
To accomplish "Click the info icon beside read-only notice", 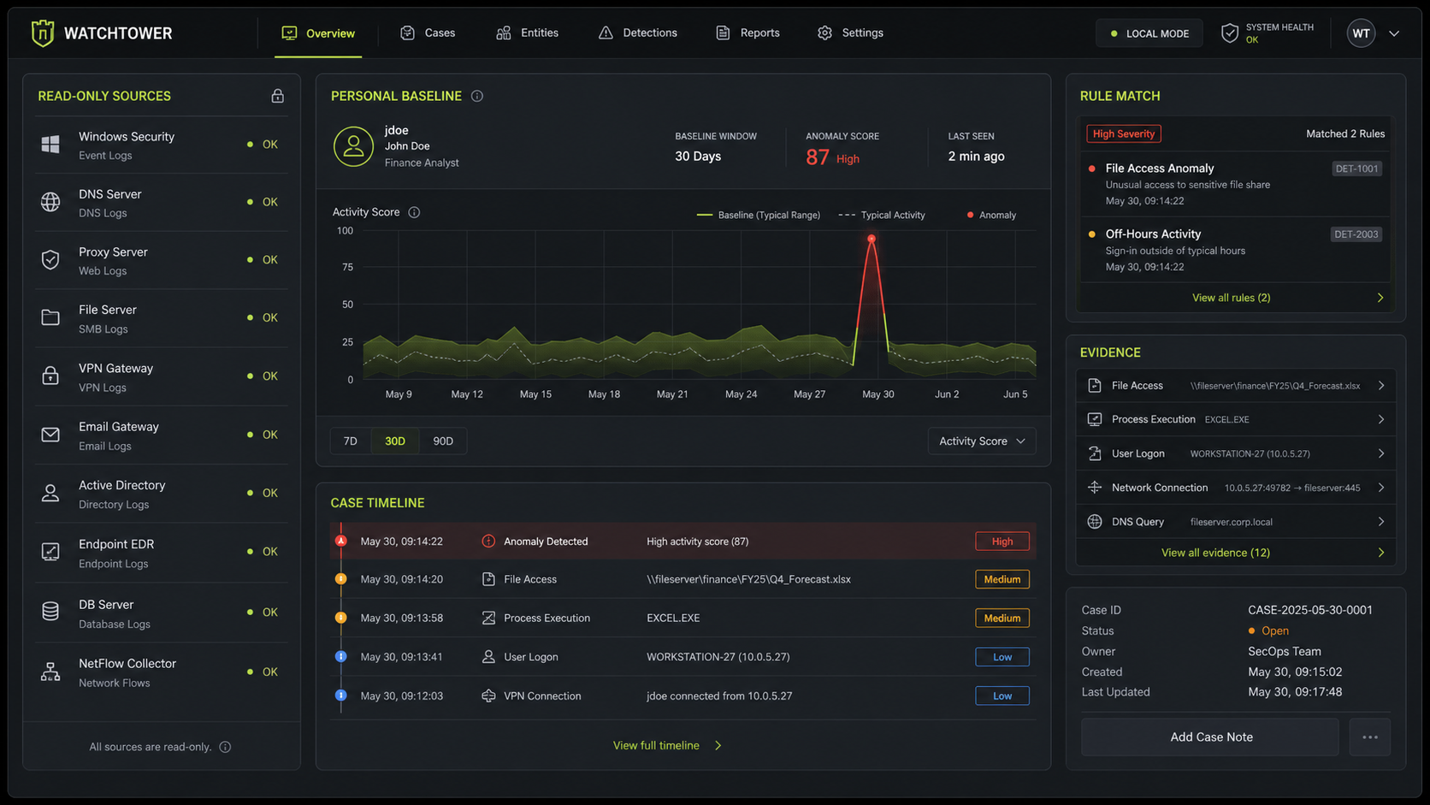I will pyautogui.click(x=225, y=747).
